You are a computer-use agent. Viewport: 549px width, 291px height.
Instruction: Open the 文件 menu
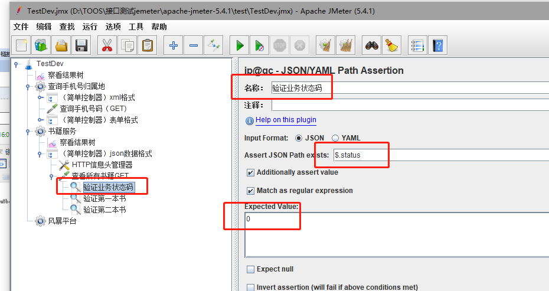[21, 27]
